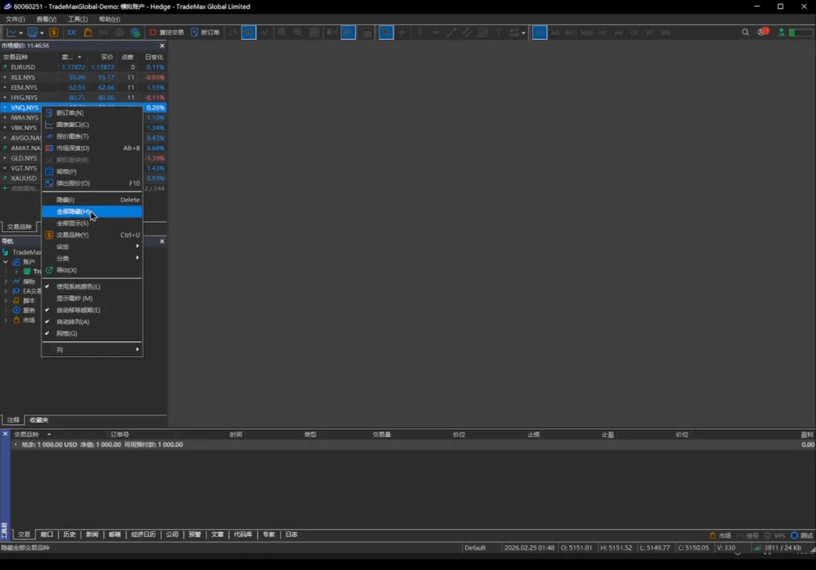The height and width of the screenshot is (570, 816).
Task: Click the search magnifier icon at top right
Action: [745, 32]
